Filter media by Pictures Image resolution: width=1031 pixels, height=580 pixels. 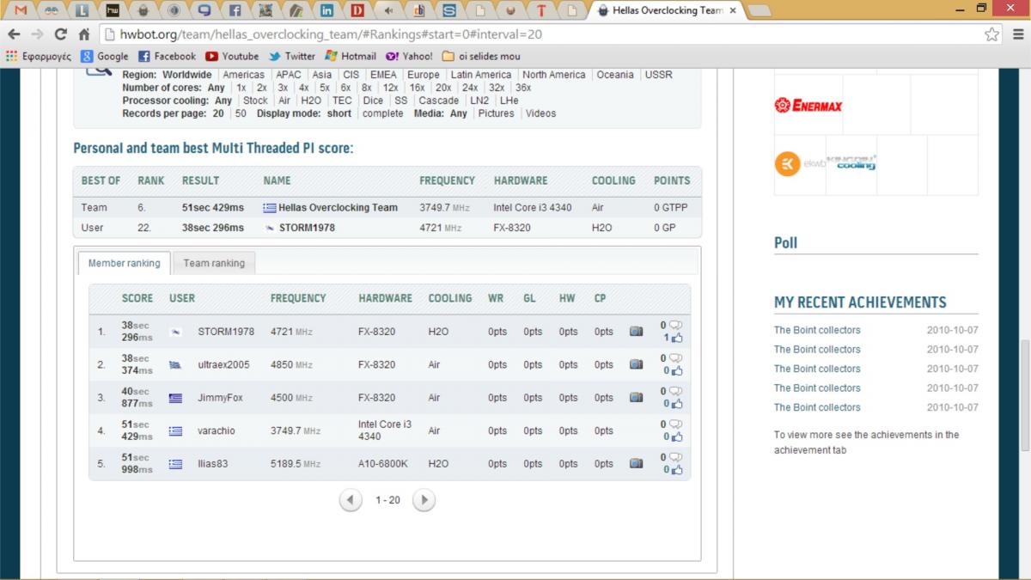[496, 113]
